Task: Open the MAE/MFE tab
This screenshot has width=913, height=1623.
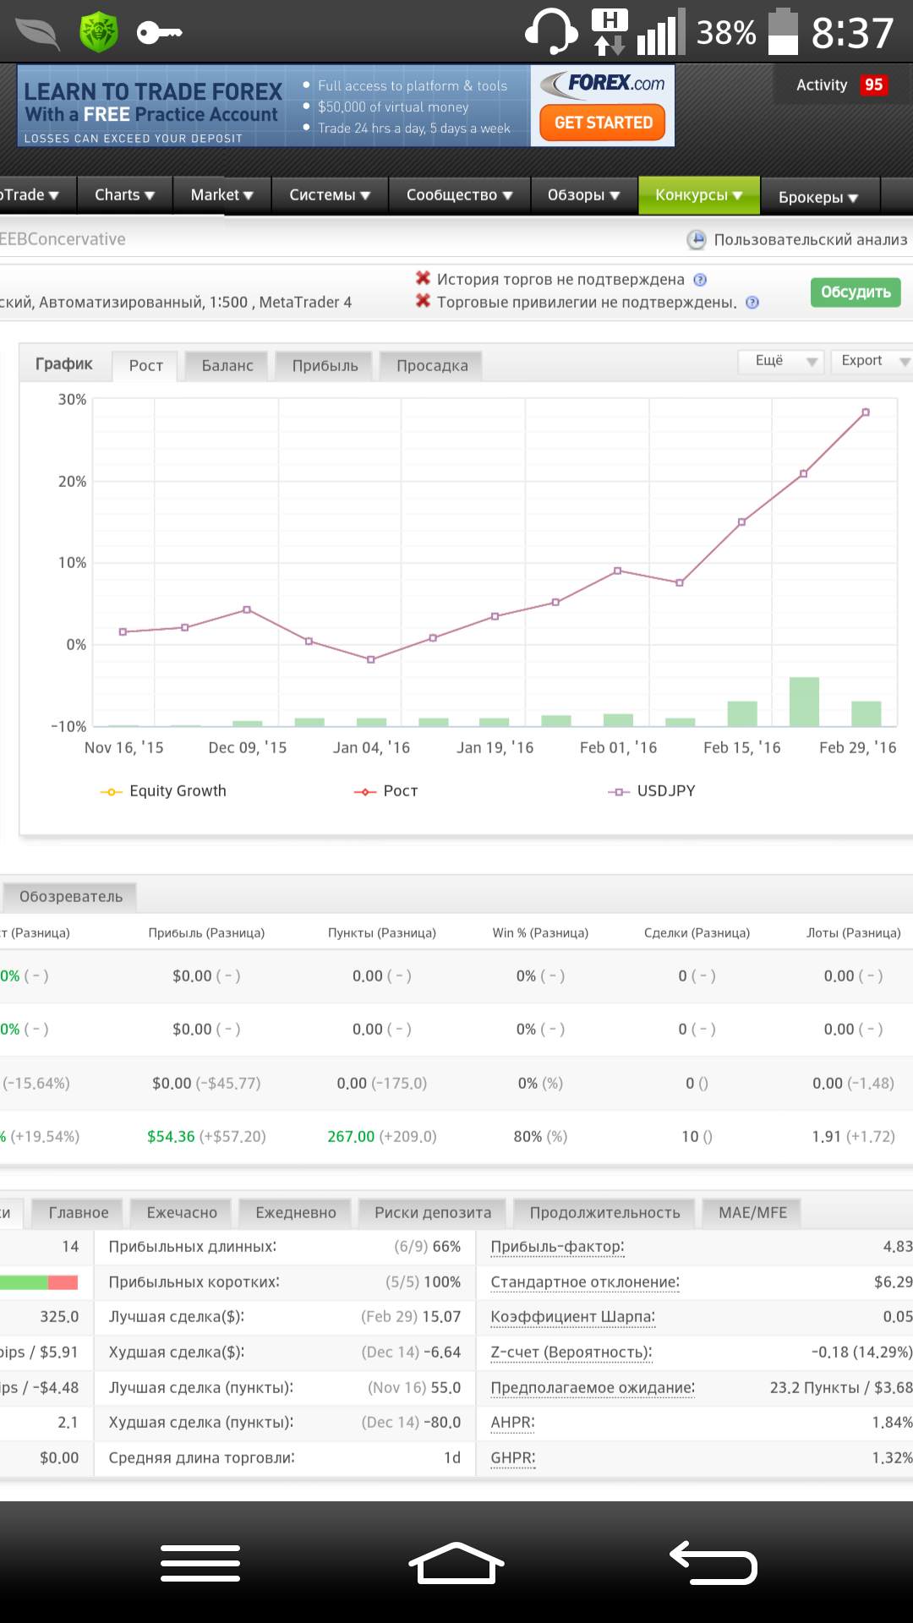Action: [x=752, y=1213]
